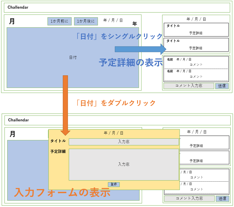
Task: Click the Challendar title in top header
Action: coord(18,7)
